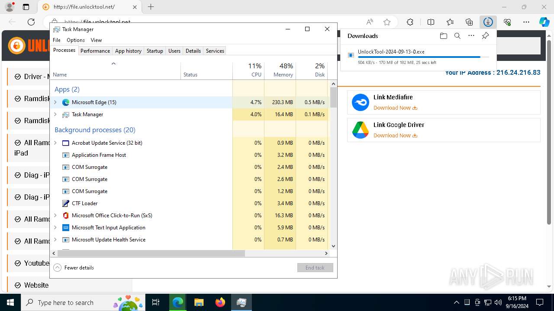Expand Microsoft Office Click-to-Run row
Viewport: 554px width, 311px height.
pos(55,216)
